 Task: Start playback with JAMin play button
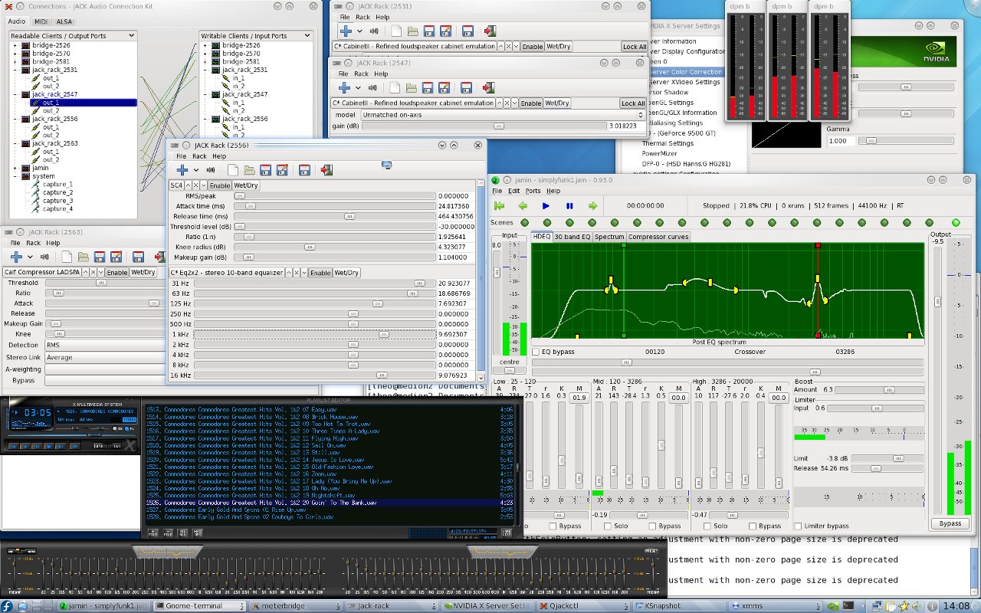click(x=546, y=205)
